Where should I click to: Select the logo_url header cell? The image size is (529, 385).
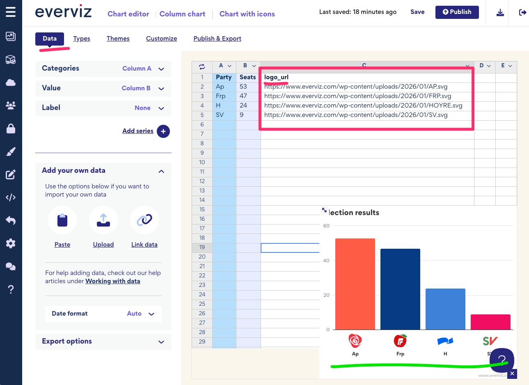367,77
